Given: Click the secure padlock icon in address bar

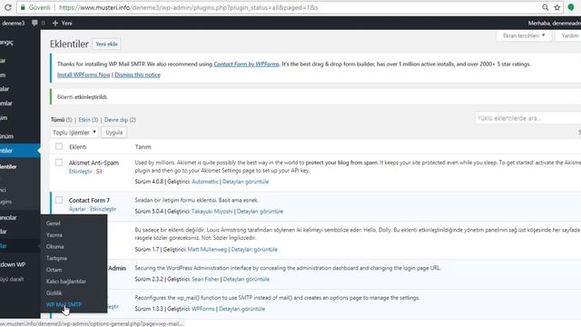Looking at the screenshot, I should click(x=23, y=7).
